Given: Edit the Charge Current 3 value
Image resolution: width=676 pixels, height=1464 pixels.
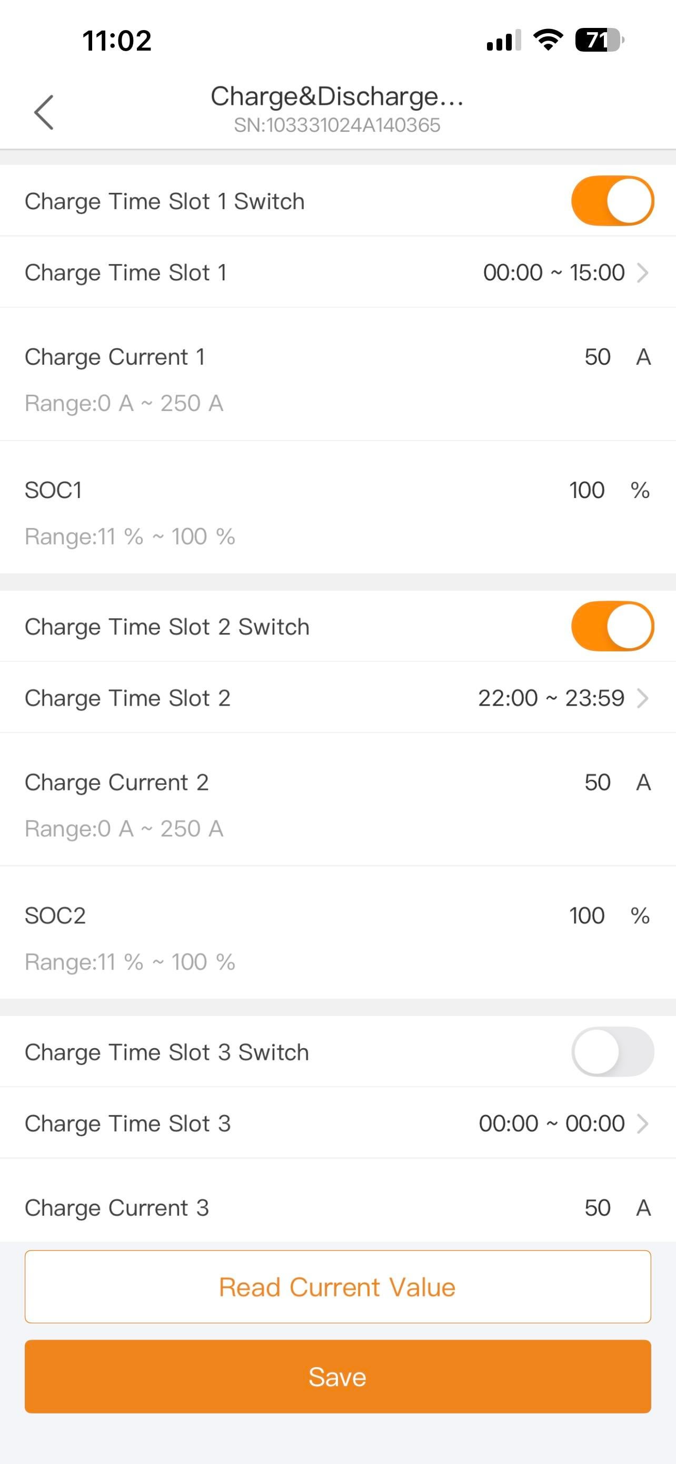Looking at the screenshot, I should coord(597,1208).
